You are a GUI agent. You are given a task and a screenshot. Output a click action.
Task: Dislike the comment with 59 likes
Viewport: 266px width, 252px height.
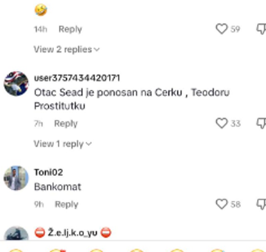coord(261,29)
